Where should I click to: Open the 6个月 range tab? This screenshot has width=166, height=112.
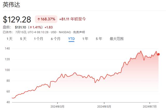[56, 39]
